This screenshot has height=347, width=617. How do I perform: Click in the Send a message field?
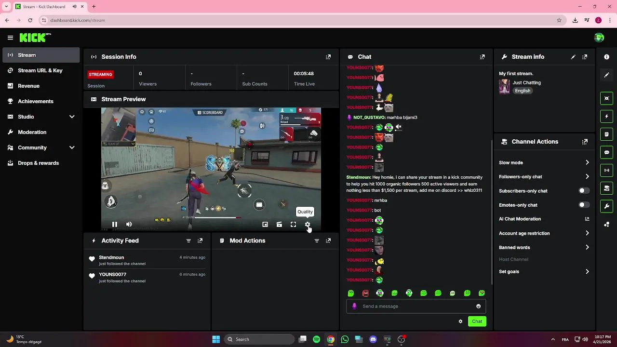416,306
